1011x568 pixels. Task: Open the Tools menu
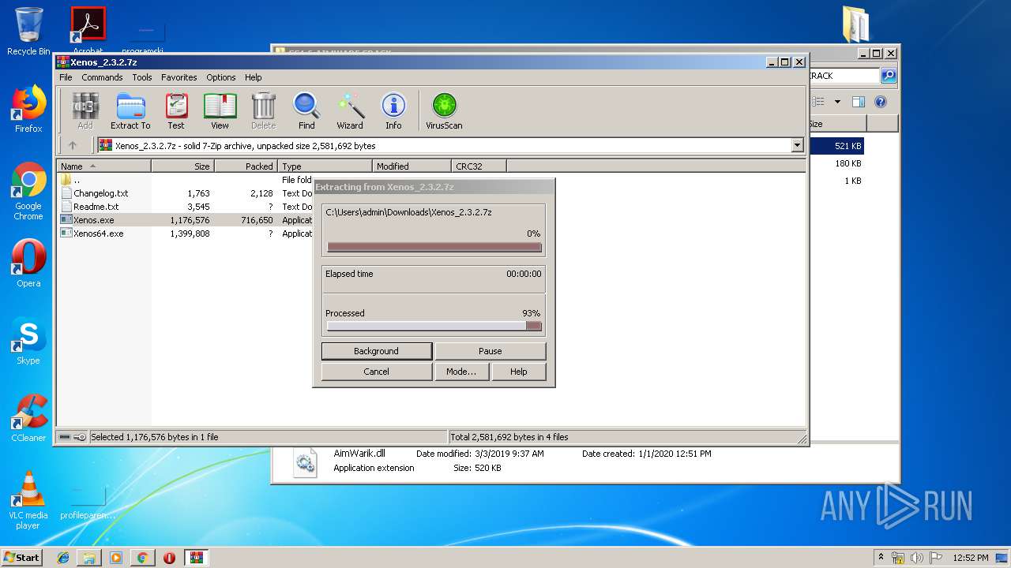coord(142,77)
